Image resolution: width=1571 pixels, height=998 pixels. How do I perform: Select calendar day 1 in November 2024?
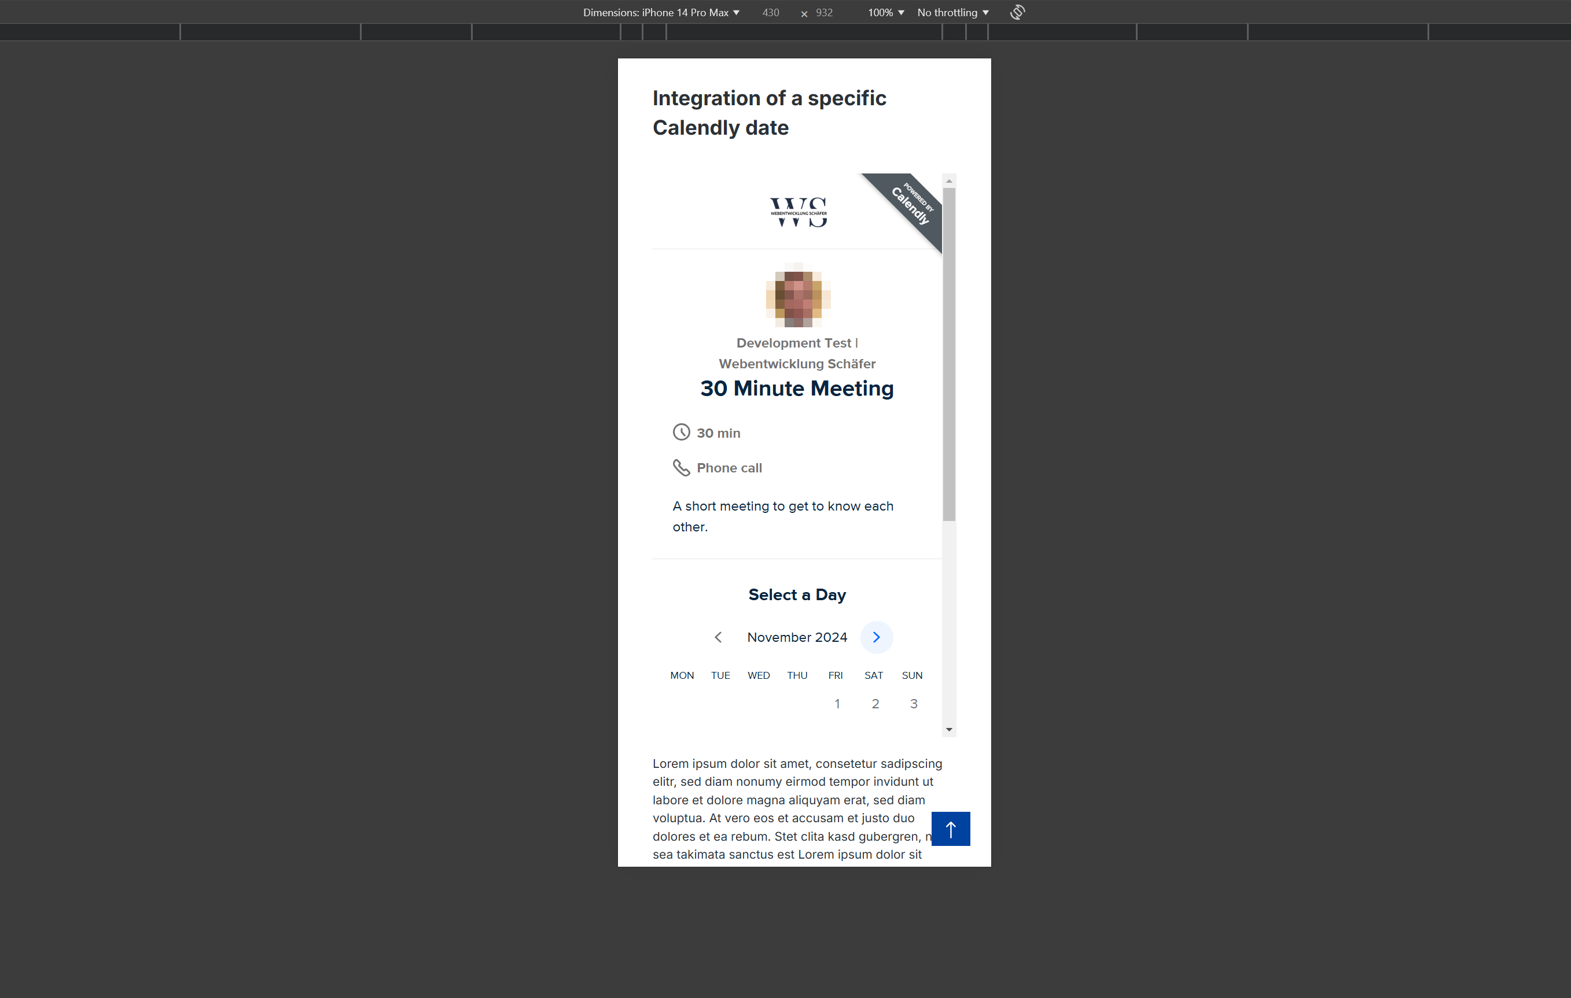837,704
